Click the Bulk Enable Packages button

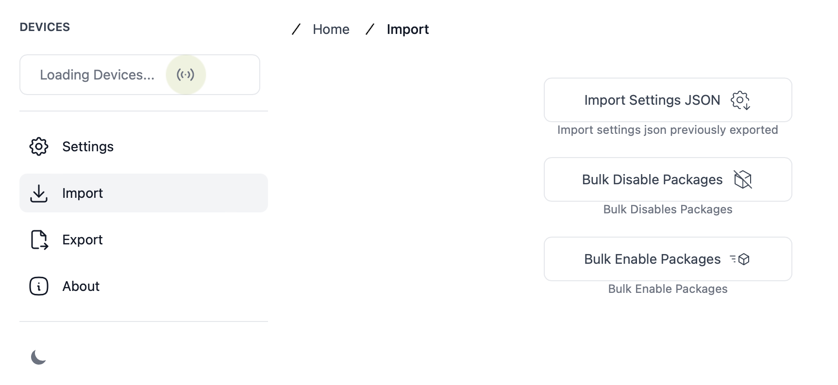click(x=668, y=259)
